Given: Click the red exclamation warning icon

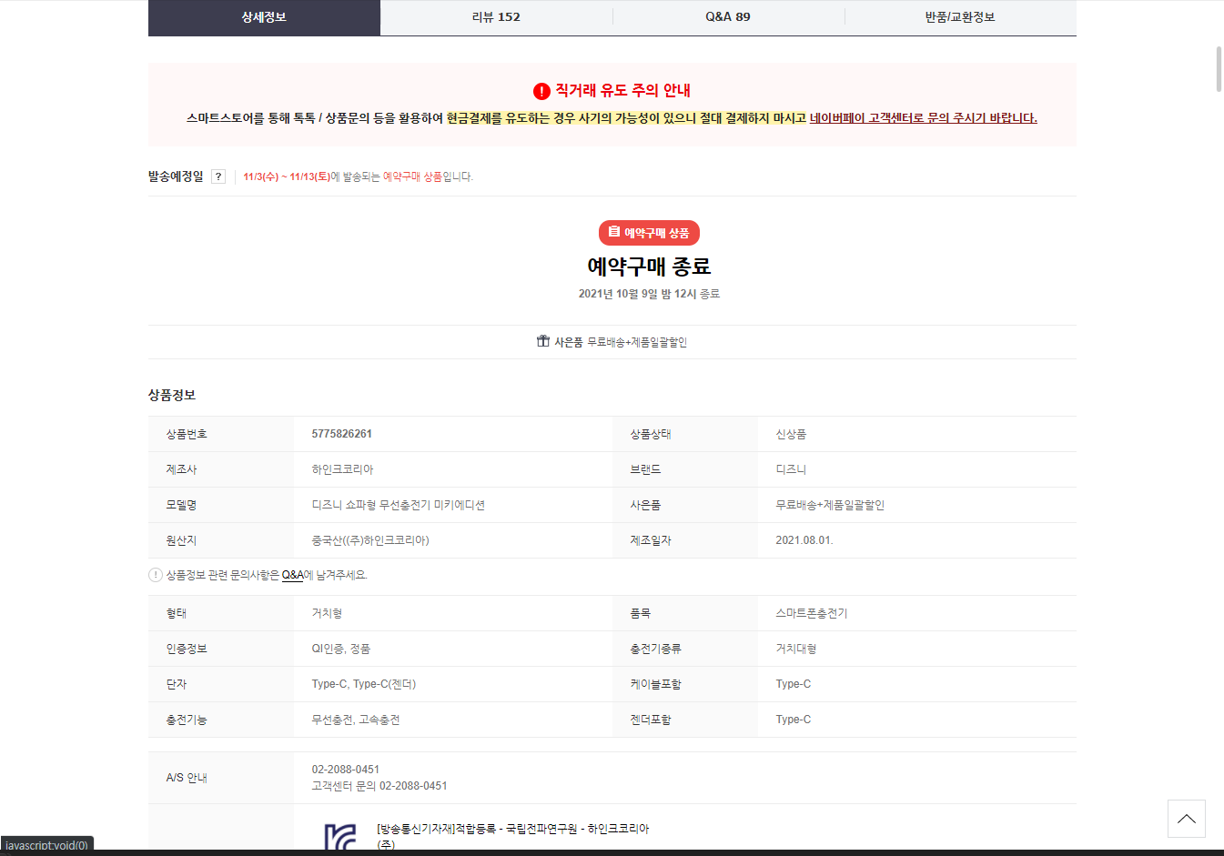Looking at the screenshot, I should (x=541, y=91).
